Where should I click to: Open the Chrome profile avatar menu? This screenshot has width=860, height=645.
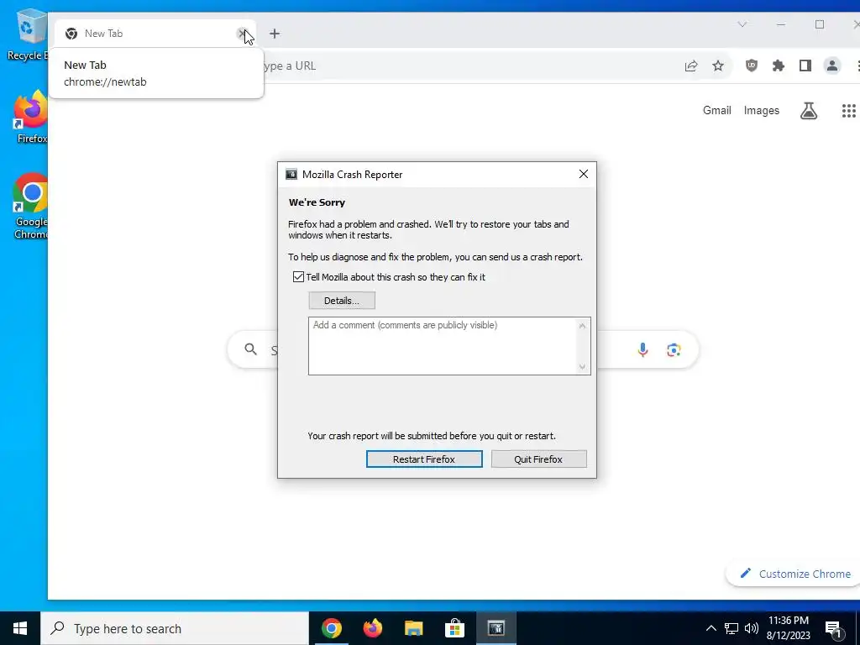click(x=832, y=66)
